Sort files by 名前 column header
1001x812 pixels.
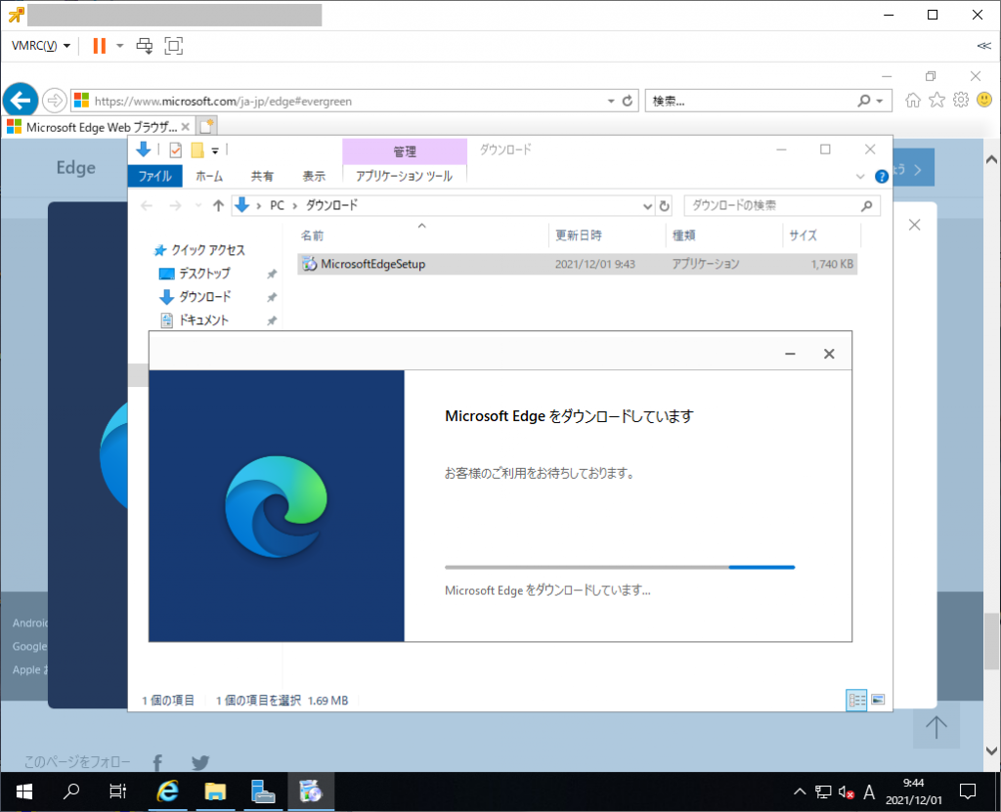click(x=421, y=235)
